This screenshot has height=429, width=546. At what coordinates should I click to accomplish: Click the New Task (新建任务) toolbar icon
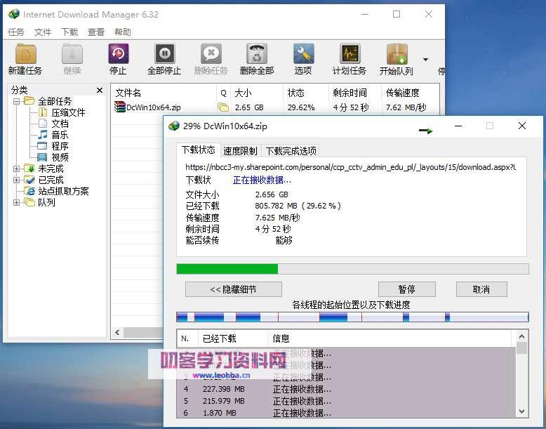(25, 54)
